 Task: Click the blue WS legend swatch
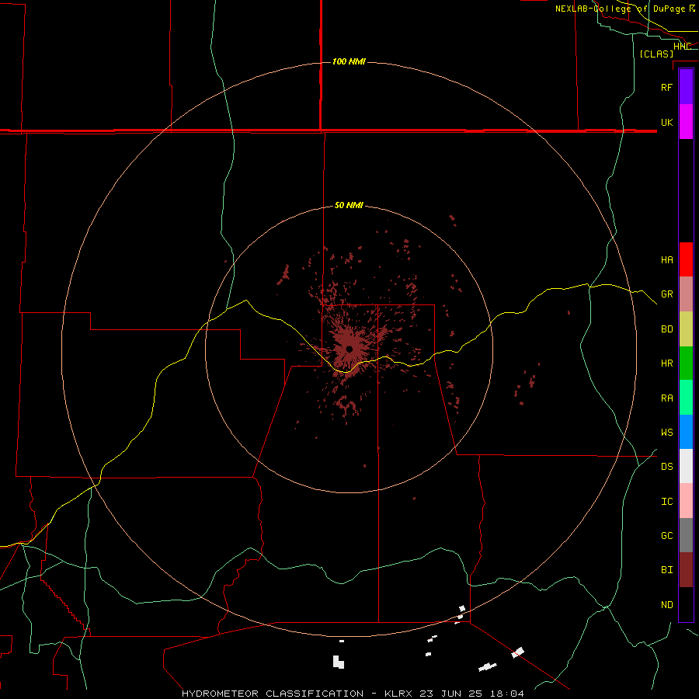pyautogui.click(x=686, y=432)
